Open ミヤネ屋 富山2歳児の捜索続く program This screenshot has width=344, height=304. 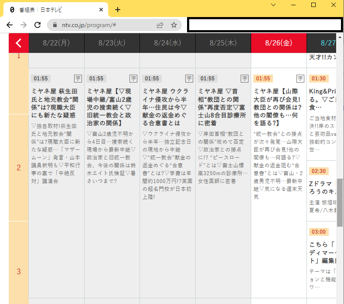click(109, 107)
